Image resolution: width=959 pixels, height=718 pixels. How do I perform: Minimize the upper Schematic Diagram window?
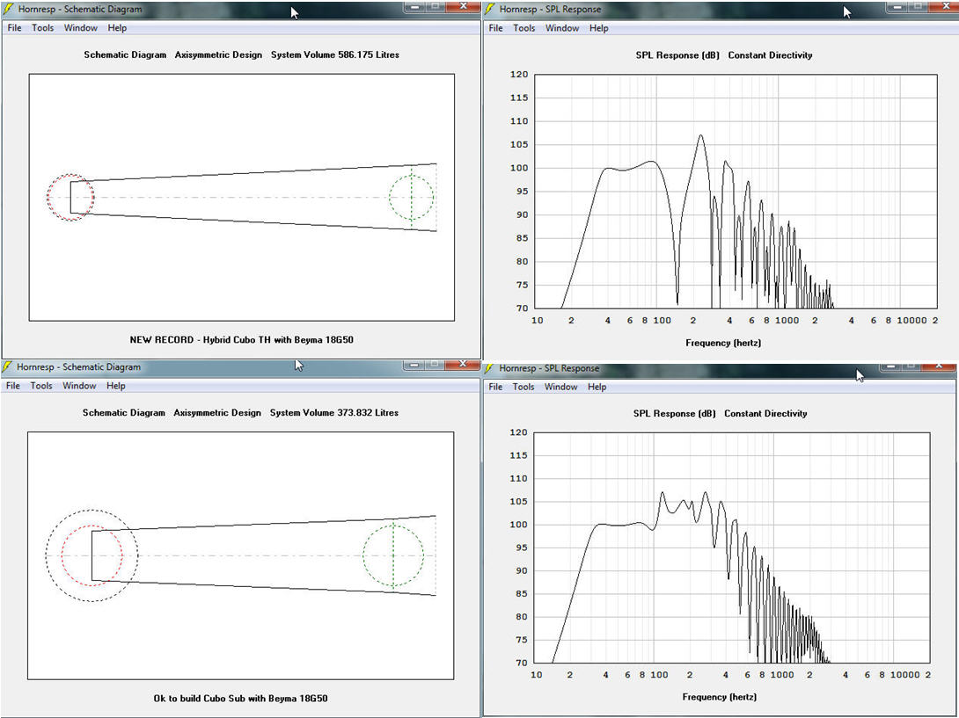414,6
